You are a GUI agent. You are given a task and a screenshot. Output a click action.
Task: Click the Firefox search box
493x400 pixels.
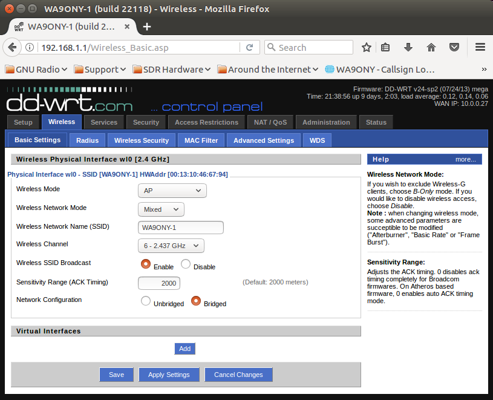click(x=309, y=47)
